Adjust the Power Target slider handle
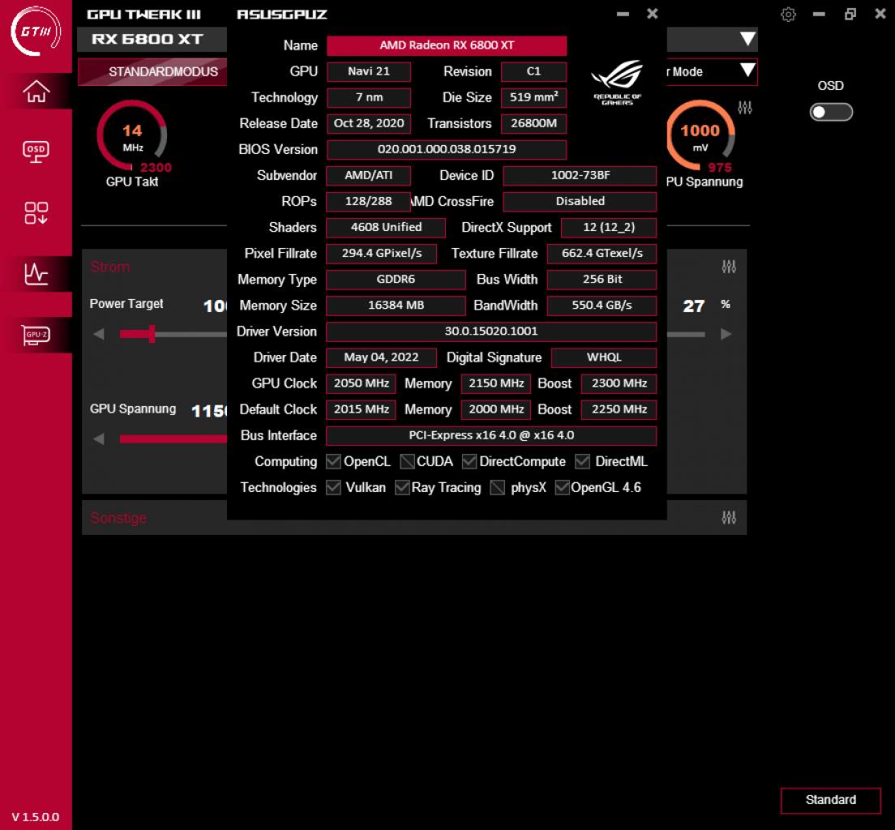 click(x=152, y=334)
